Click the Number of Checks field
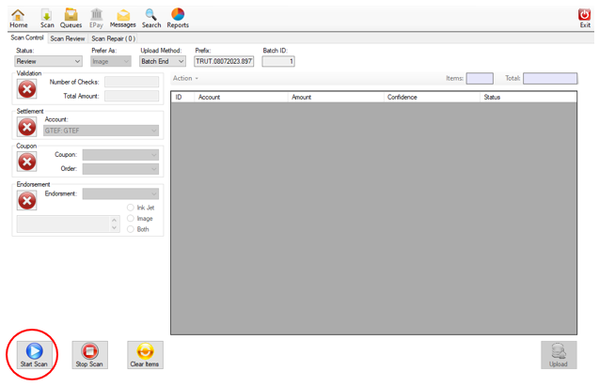Viewport: 599px width, 386px height. click(132, 82)
